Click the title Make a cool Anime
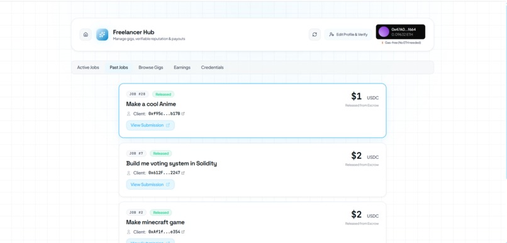The height and width of the screenshot is (243, 507). point(151,104)
